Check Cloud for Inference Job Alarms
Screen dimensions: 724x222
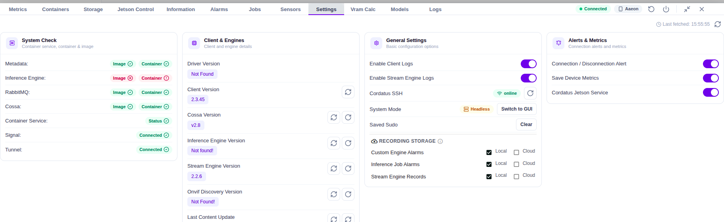(x=516, y=164)
